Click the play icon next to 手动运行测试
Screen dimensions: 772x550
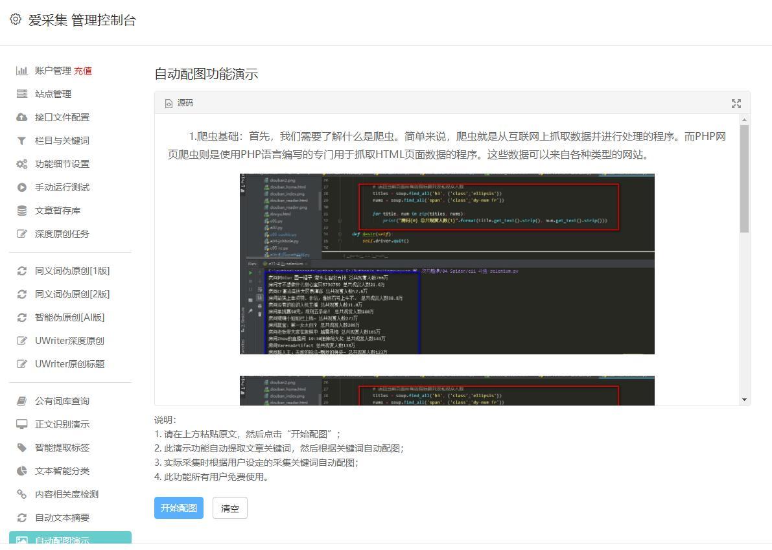point(21,187)
